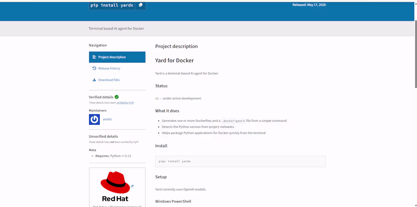Click the page's vertical scrollbar thumb
The height and width of the screenshot is (207, 417).
415,54
